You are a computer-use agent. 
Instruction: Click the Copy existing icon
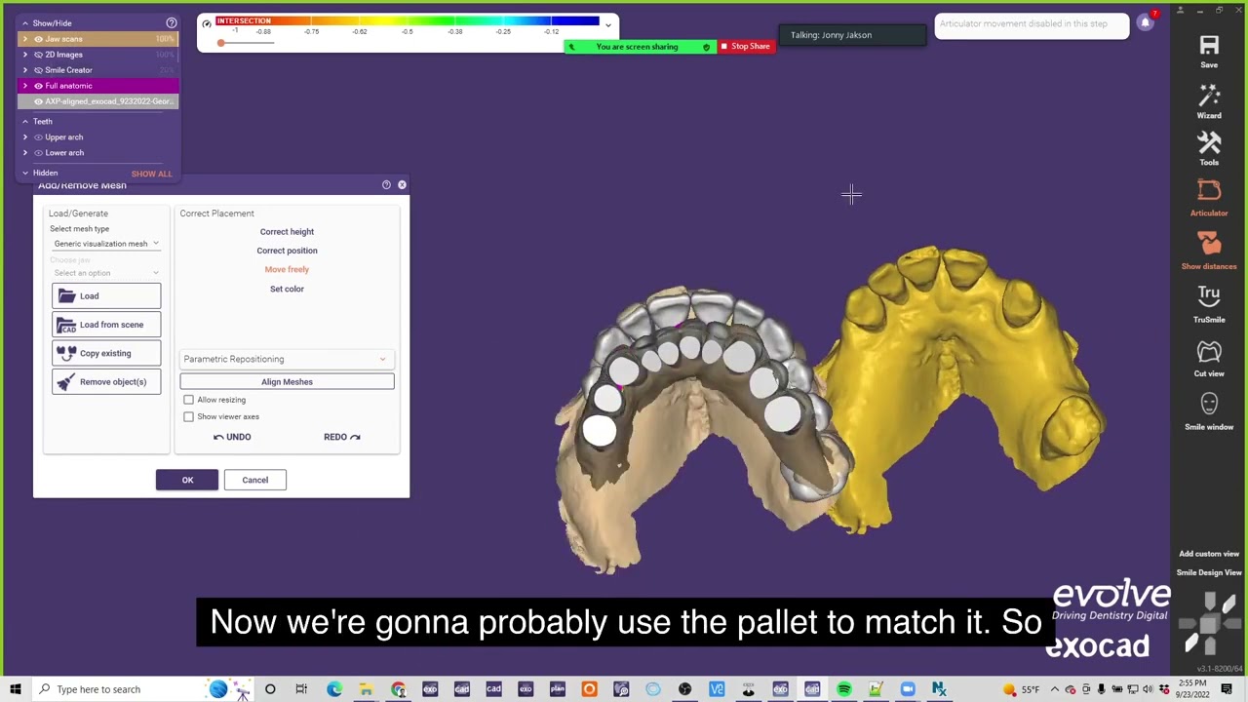(66, 353)
